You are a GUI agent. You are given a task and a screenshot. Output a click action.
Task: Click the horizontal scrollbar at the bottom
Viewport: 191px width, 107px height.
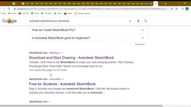(81, 106)
